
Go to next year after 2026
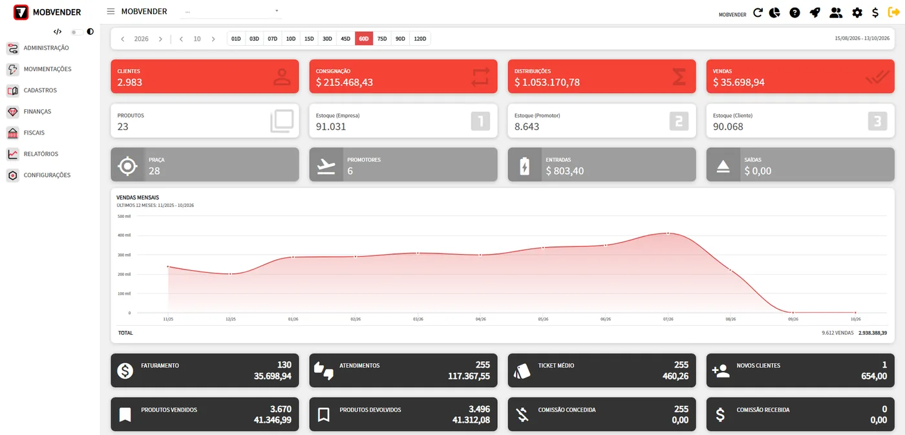point(160,39)
